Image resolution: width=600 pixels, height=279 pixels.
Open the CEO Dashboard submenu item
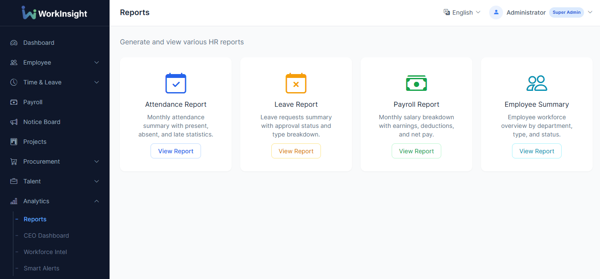tap(46, 236)
